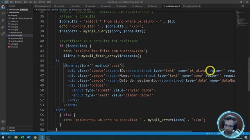The image size is (250, 140).
Task: Open the Terminal menu
Action: (42, 2)
